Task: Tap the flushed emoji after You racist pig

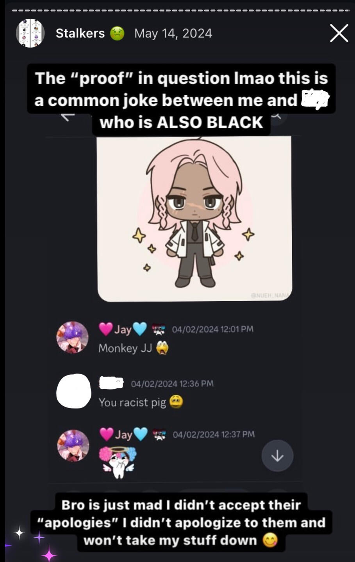Action: [x=176, y=402]
